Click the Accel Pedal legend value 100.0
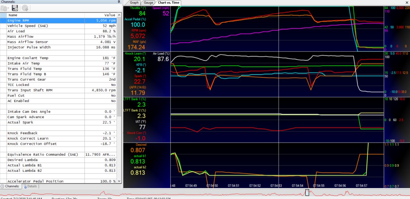The image size is (410, 199). point(138,25)
